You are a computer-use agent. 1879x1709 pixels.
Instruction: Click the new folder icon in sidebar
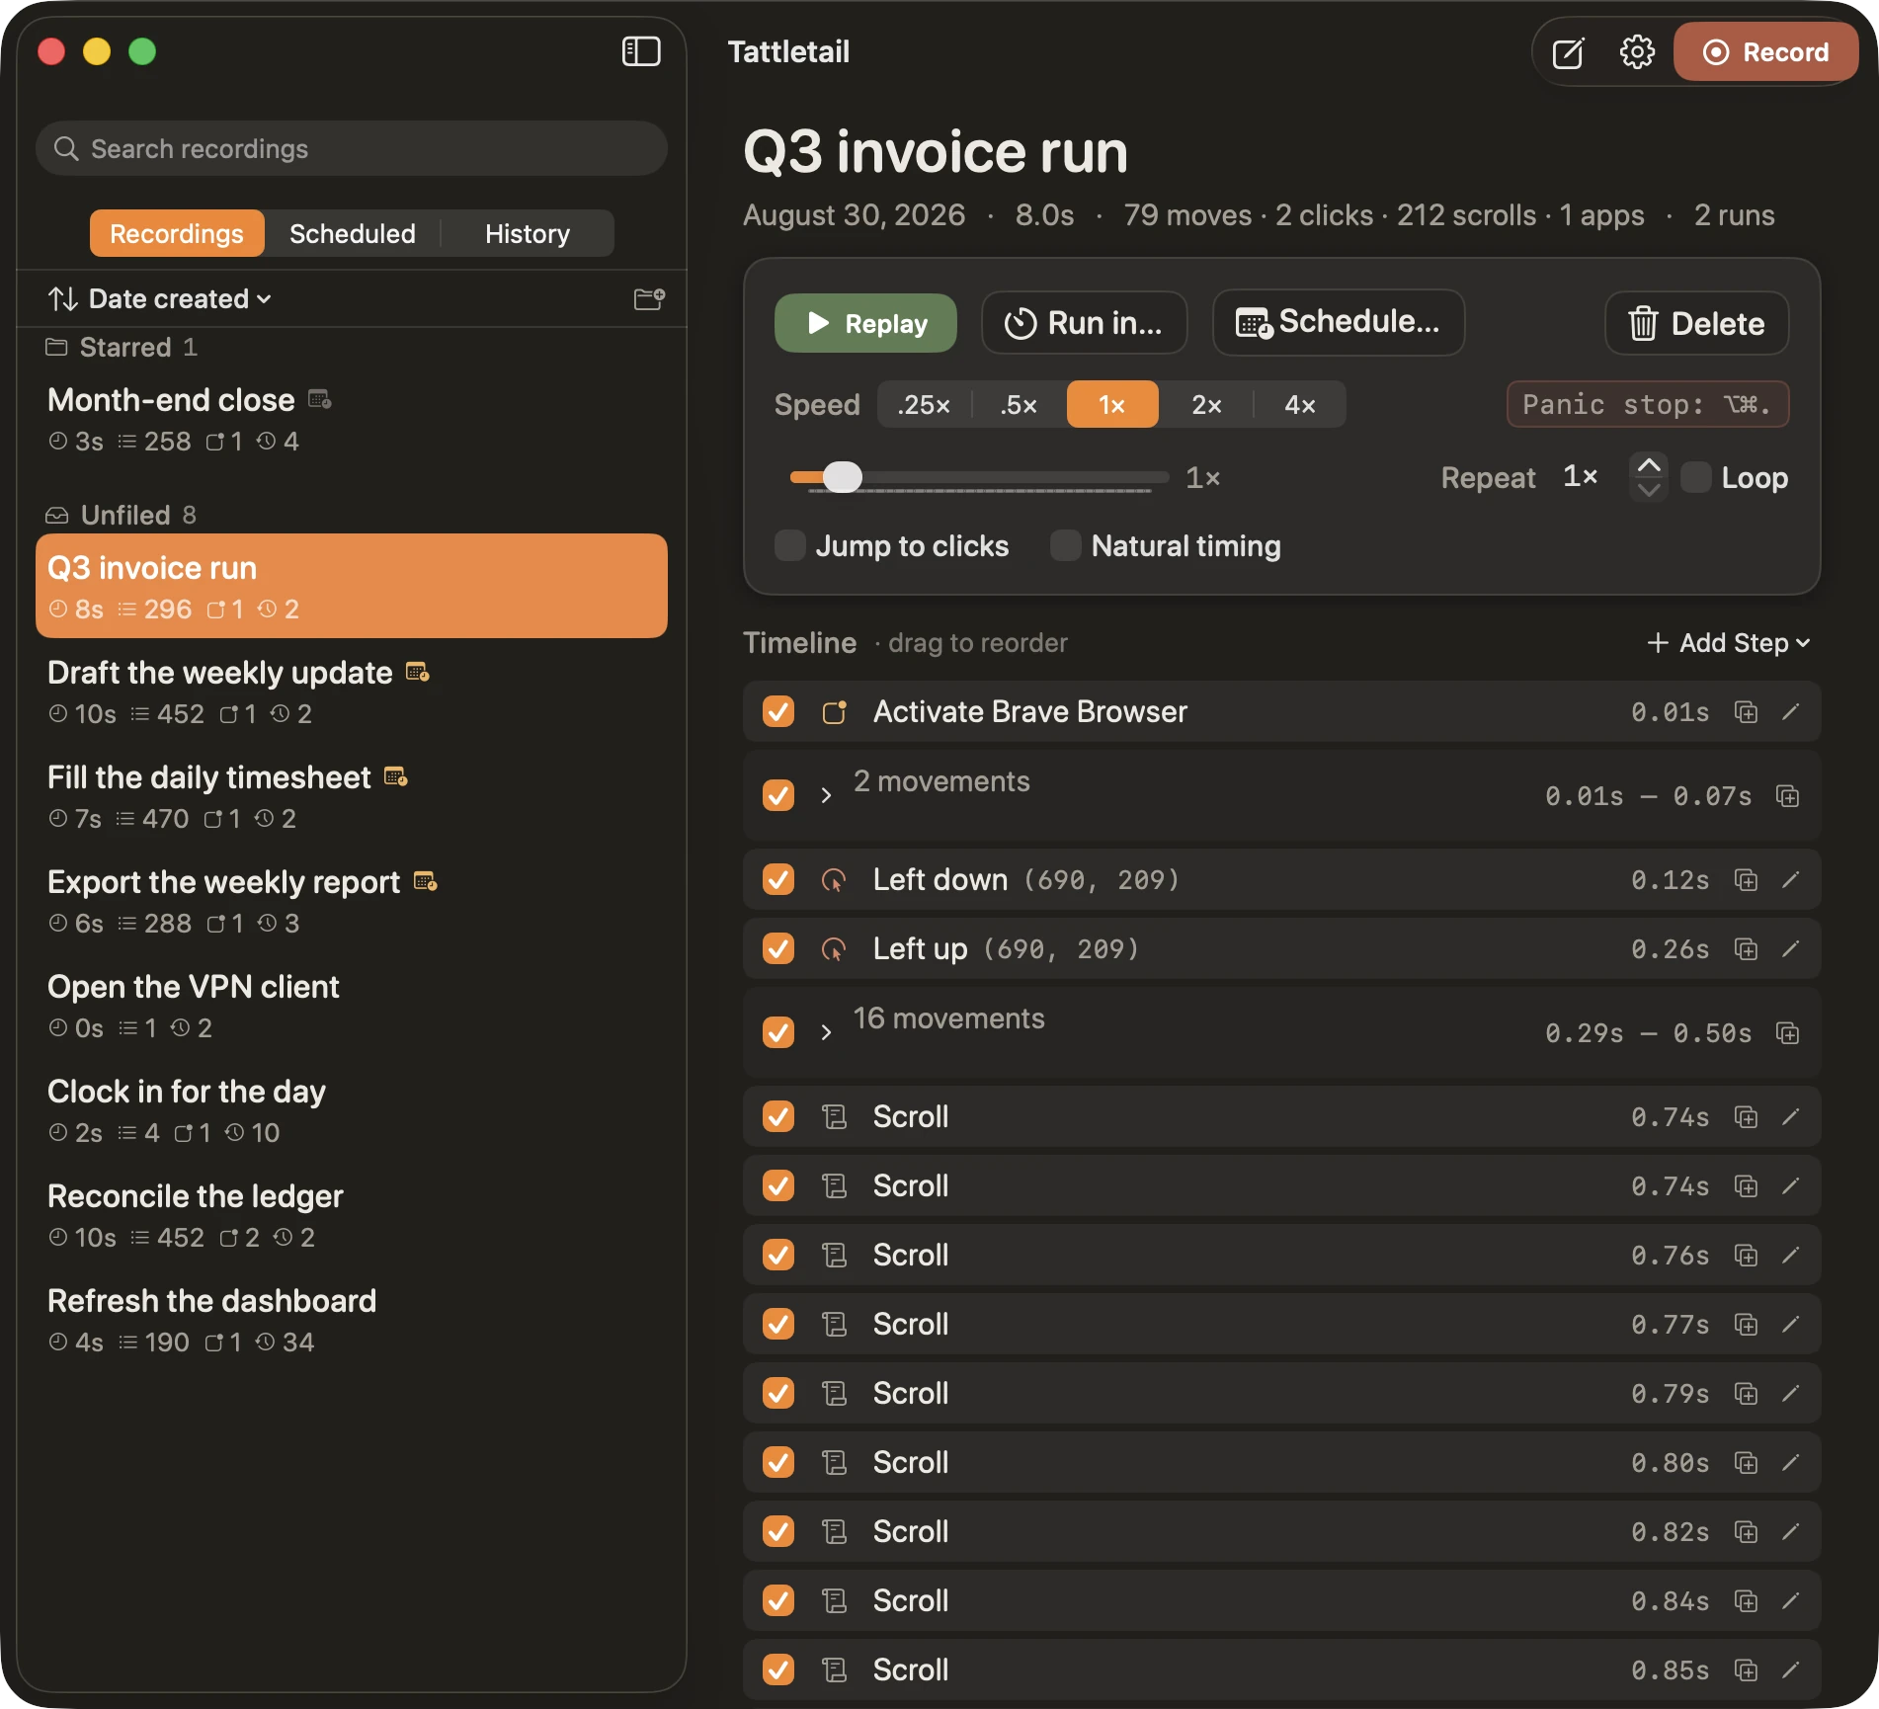coord(649,298)
